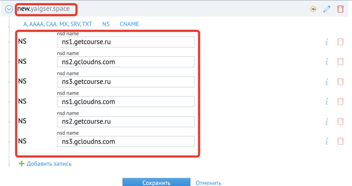Save changes with the Сохранить button

click(x=156, y=182)
